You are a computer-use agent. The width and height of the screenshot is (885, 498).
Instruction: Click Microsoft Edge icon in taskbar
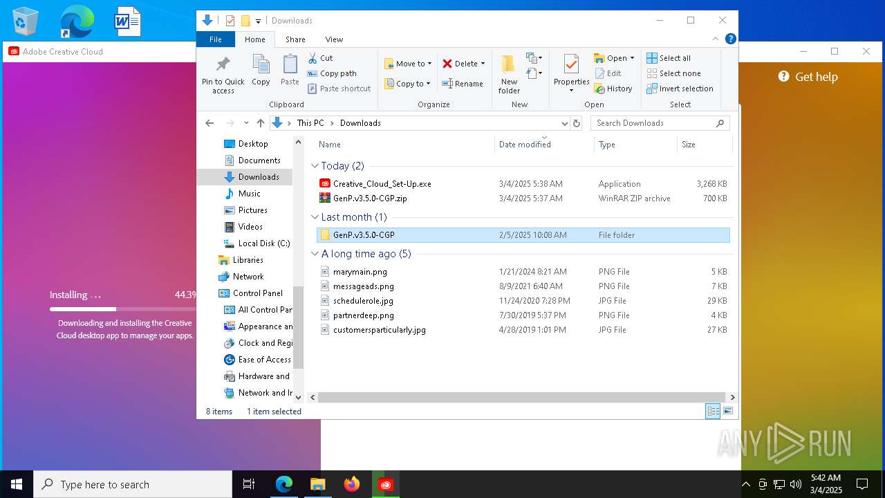point(284,484)
